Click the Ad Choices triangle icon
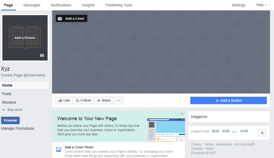Screen dimensions: 274x158 253,144
